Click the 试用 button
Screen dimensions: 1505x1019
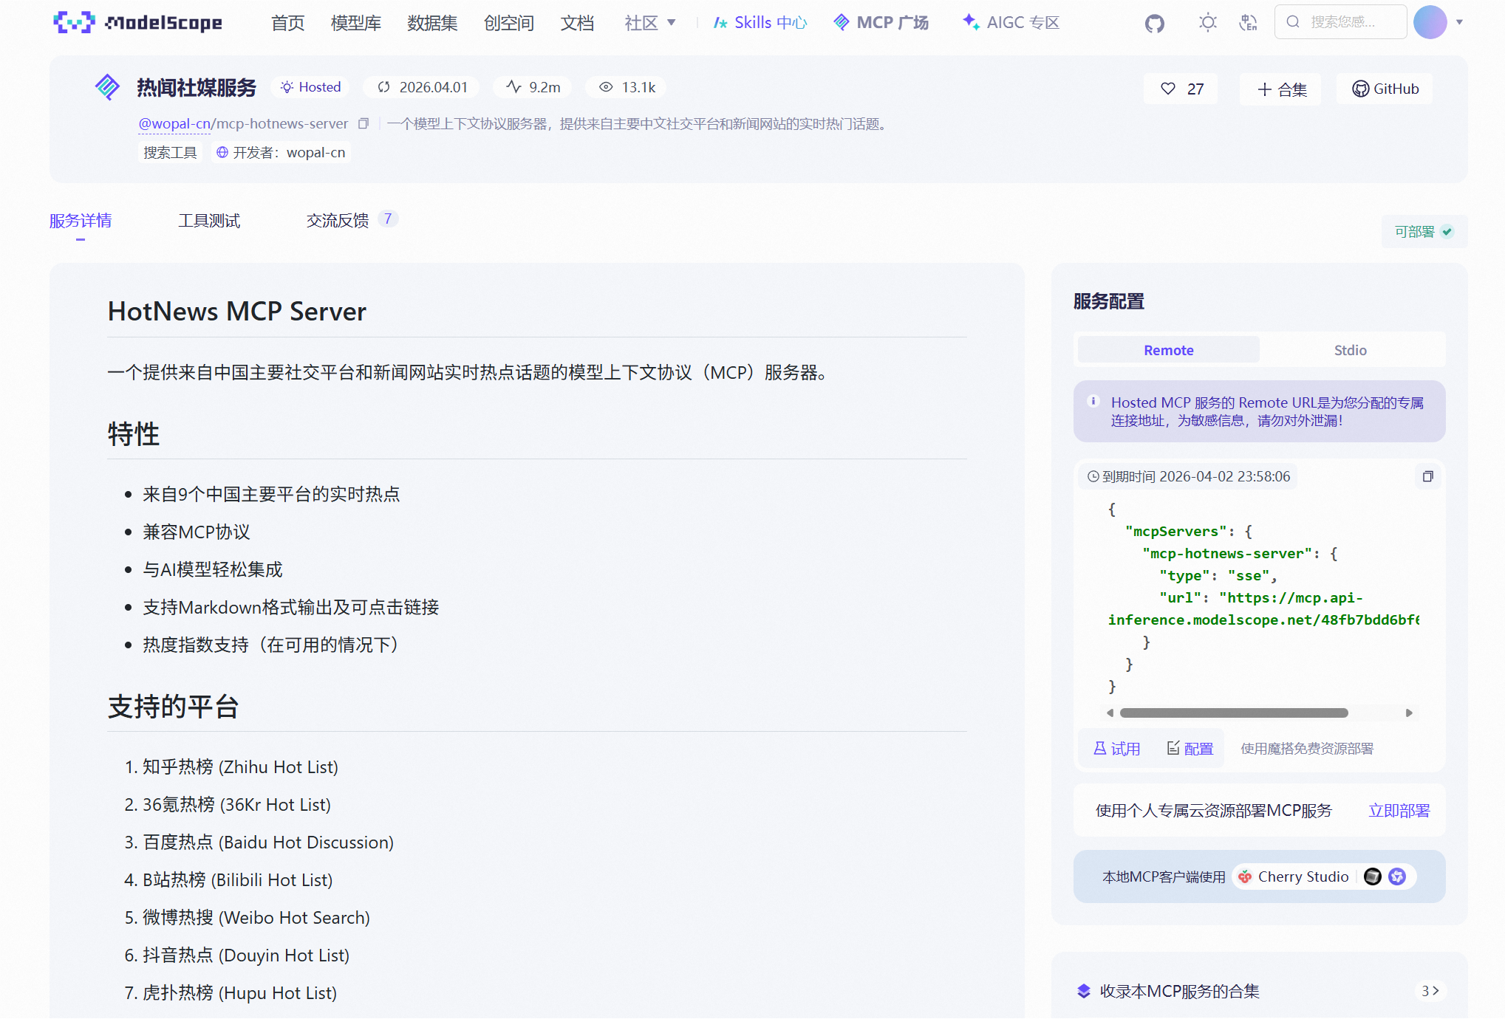tap(1116, 749)
